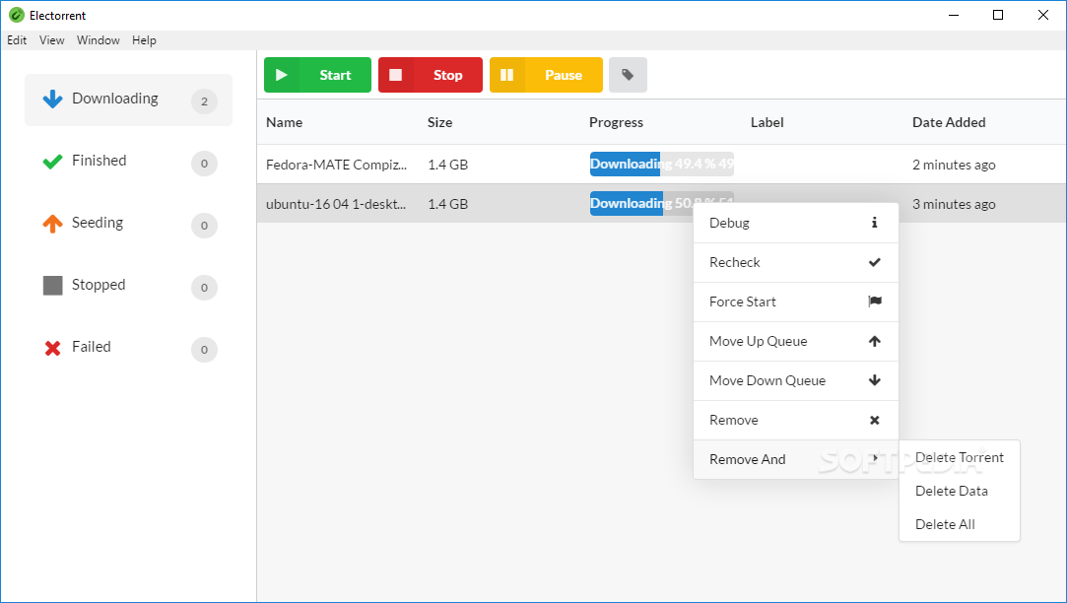Open the Edit menu
Viewport: 1067px width, 603px height.
tap(17, 40)
